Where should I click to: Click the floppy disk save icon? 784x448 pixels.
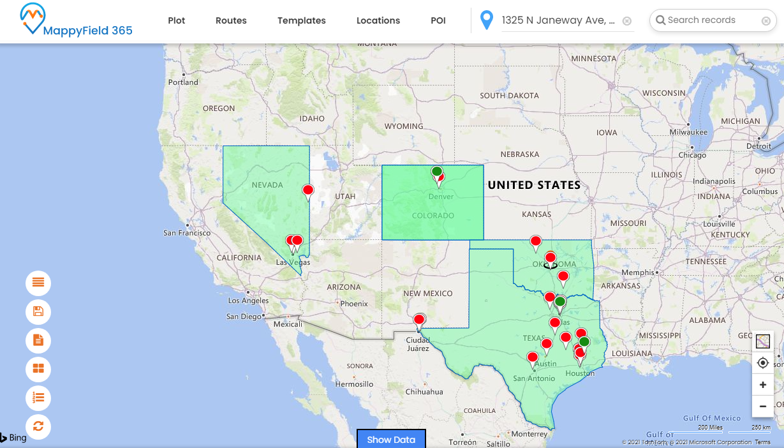38,311
